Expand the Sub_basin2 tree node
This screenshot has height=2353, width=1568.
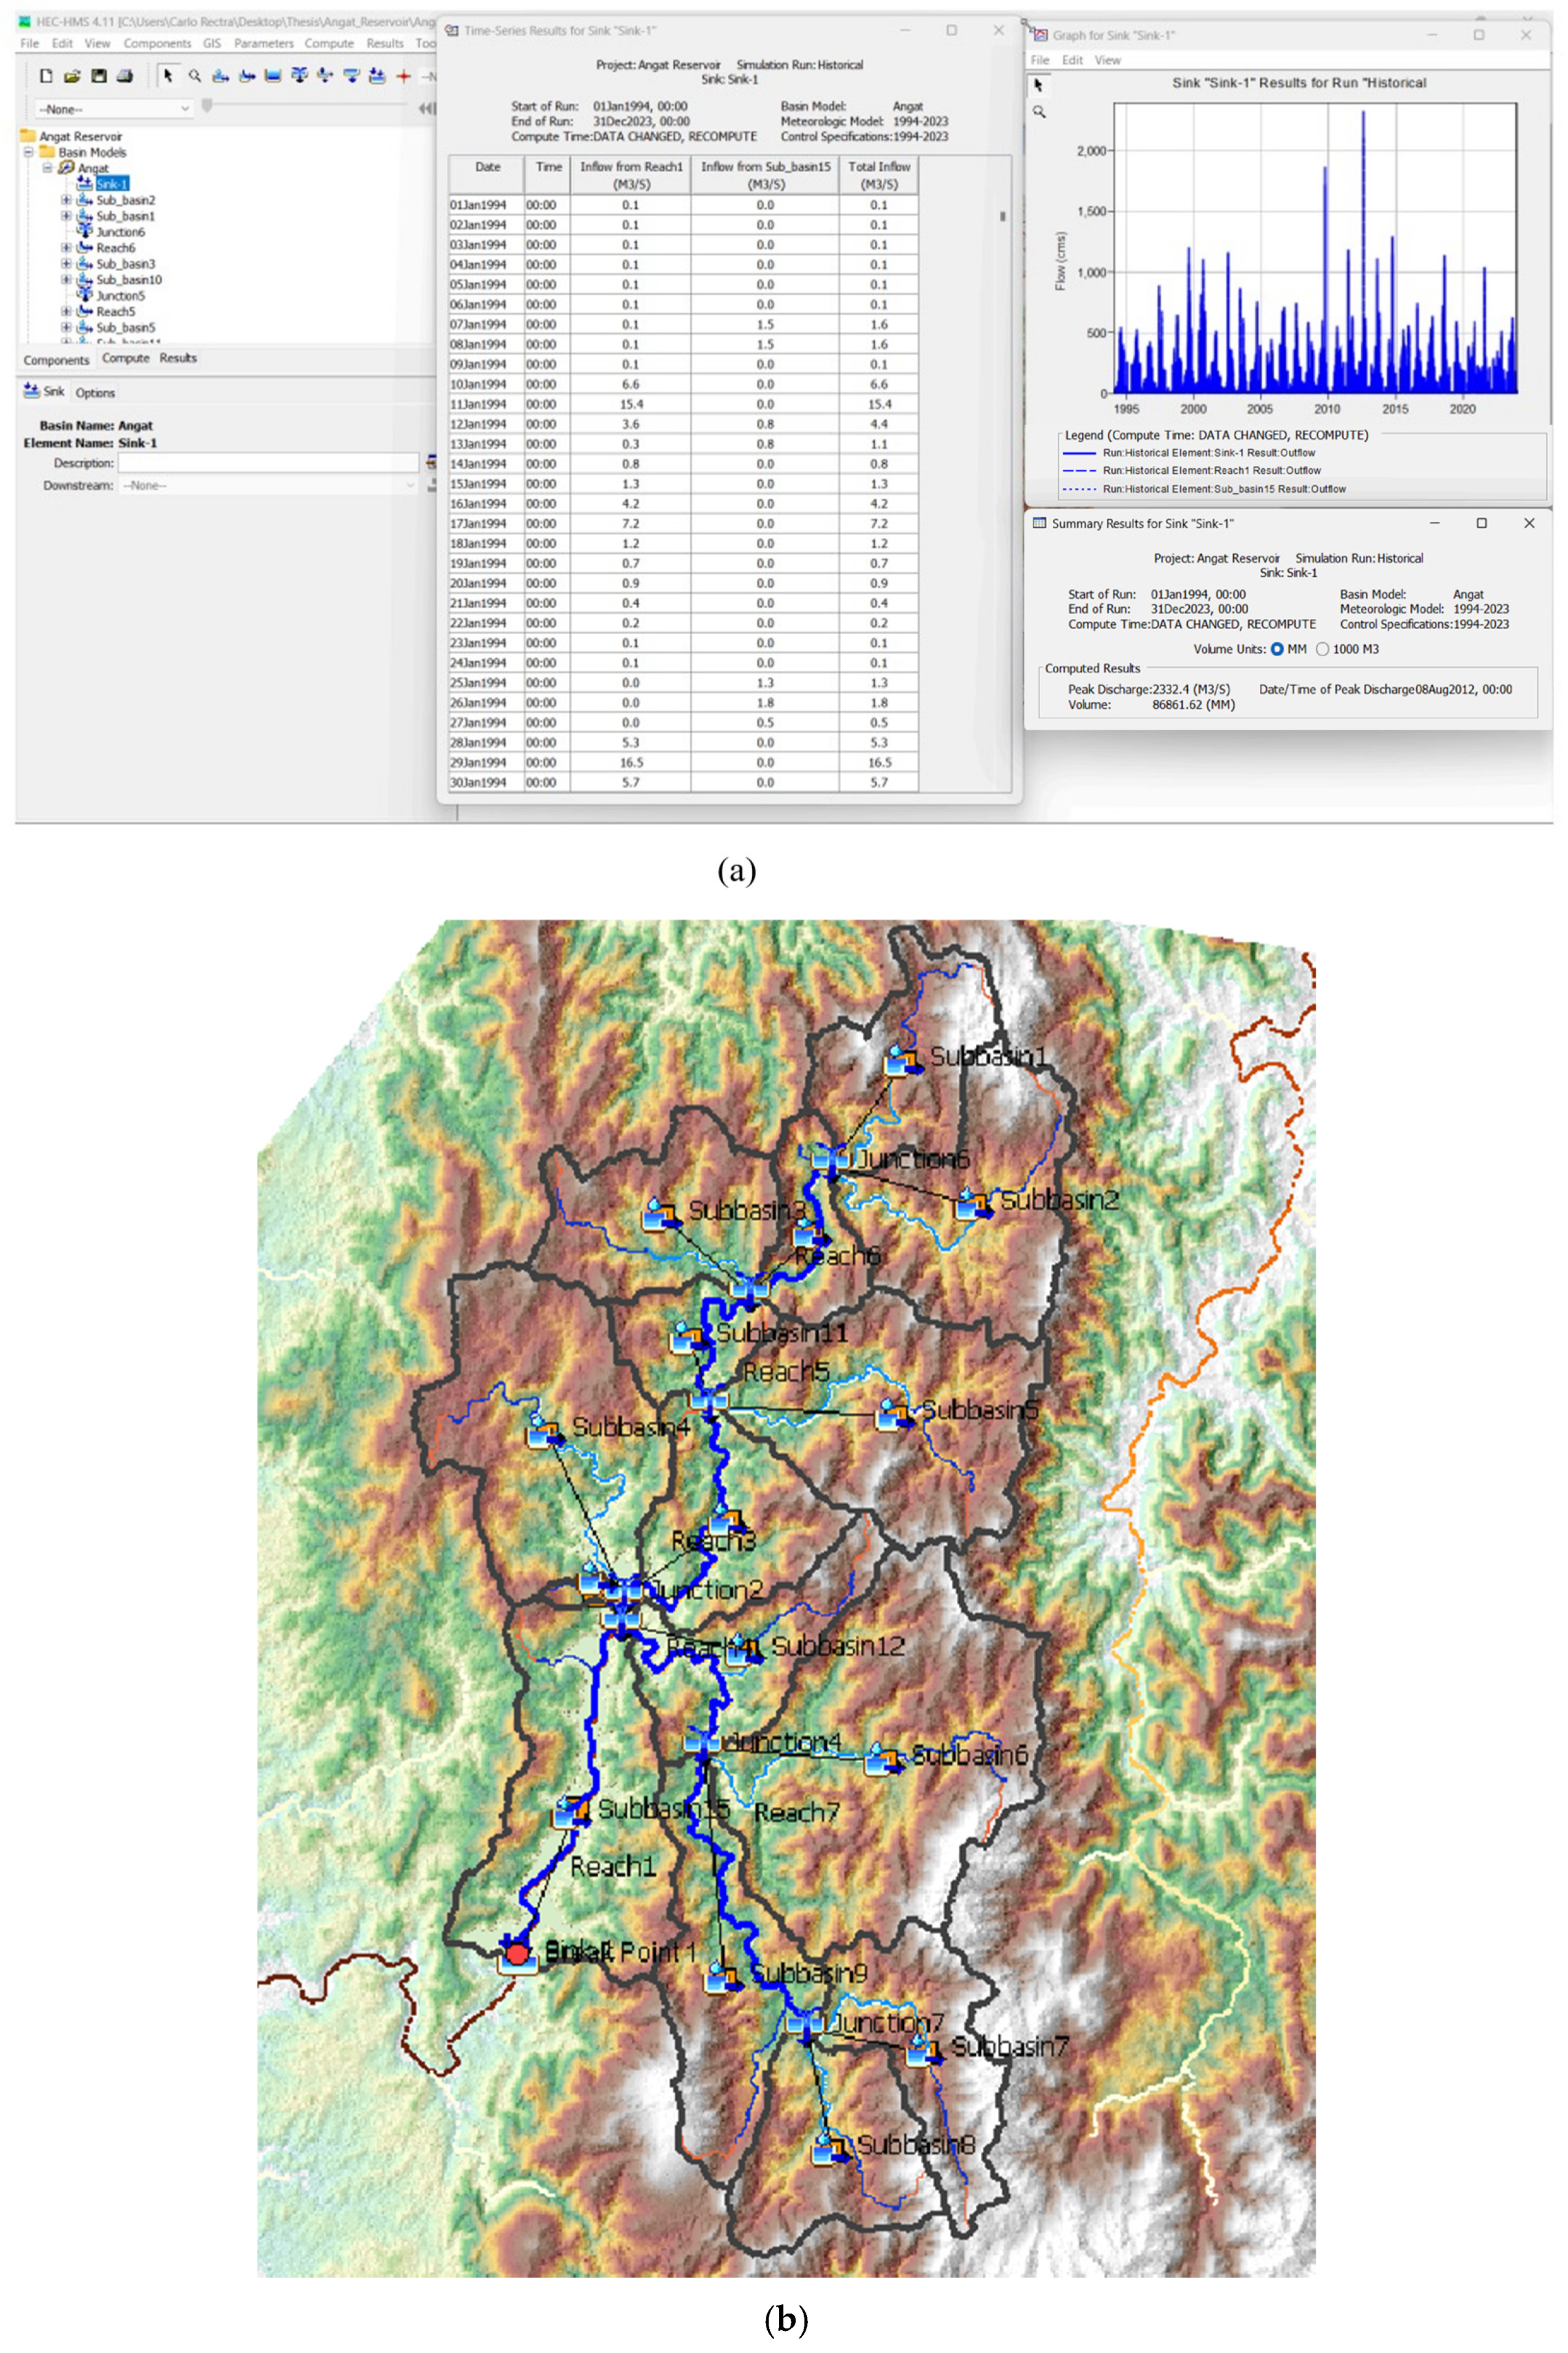66,200
